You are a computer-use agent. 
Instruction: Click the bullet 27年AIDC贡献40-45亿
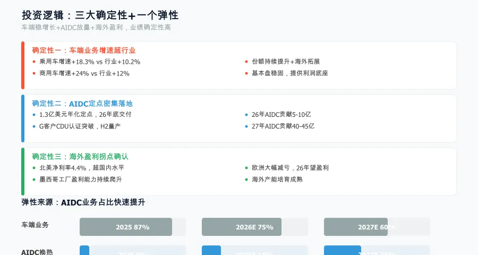pyautogui.click(x=283, y=126)
